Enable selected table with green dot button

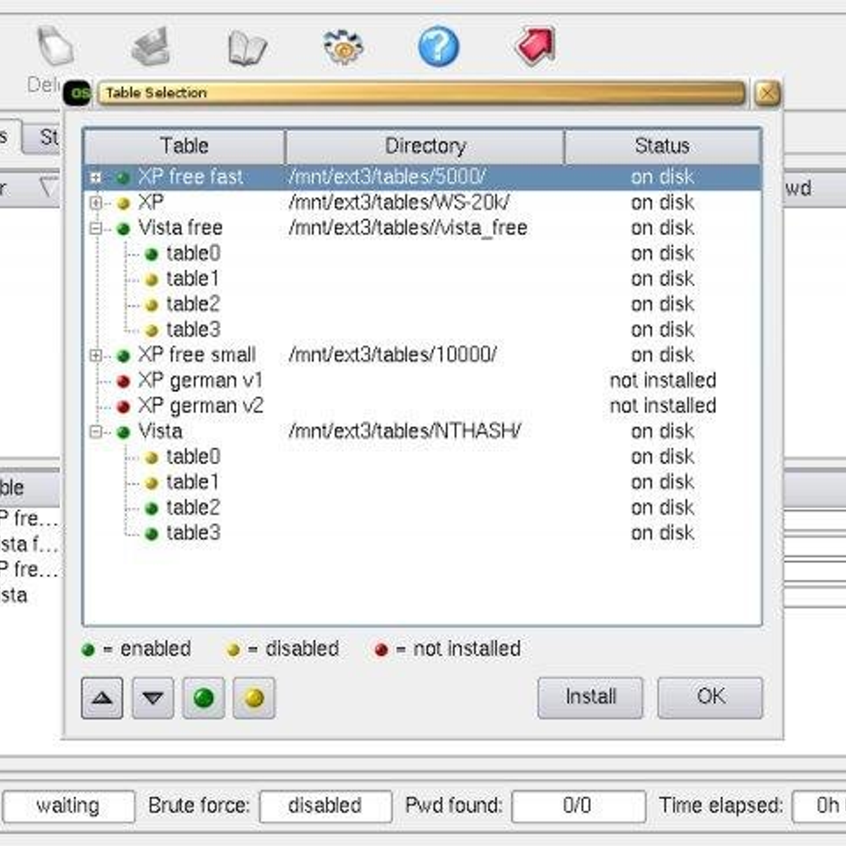204,698
